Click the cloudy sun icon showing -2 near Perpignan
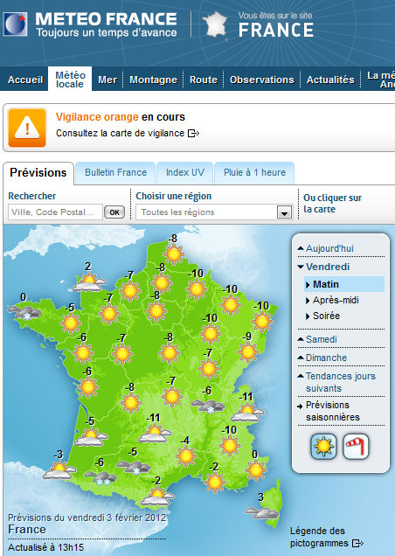Image resolution: width=395 pixels, height=556 pixels. [x=157, y=496]
